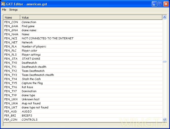This screenshot has height=129, width=170.
Task: Select the FEN_TY6 row name
Action: 11,87
